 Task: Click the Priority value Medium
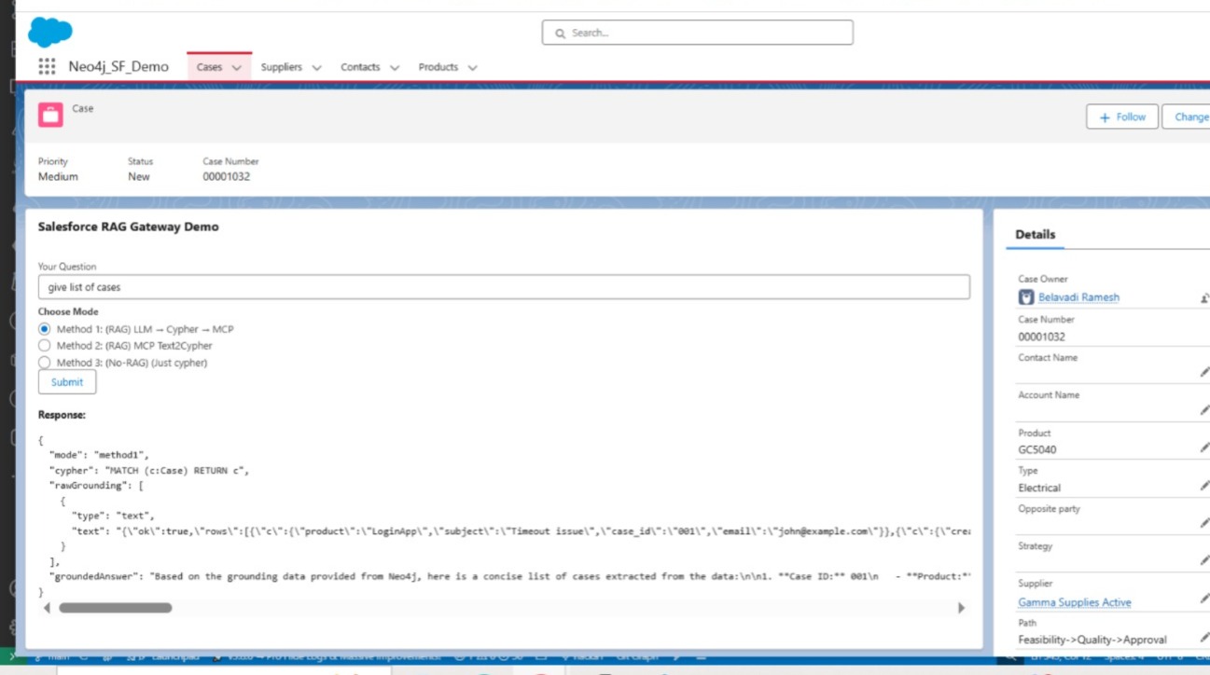tap(58, 176)
